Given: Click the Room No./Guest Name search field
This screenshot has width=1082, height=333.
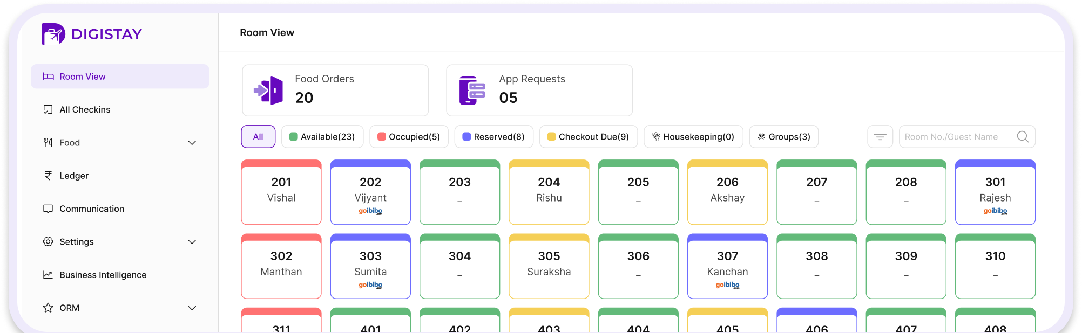Looking at the screenshot, I should tap(956, 137).
